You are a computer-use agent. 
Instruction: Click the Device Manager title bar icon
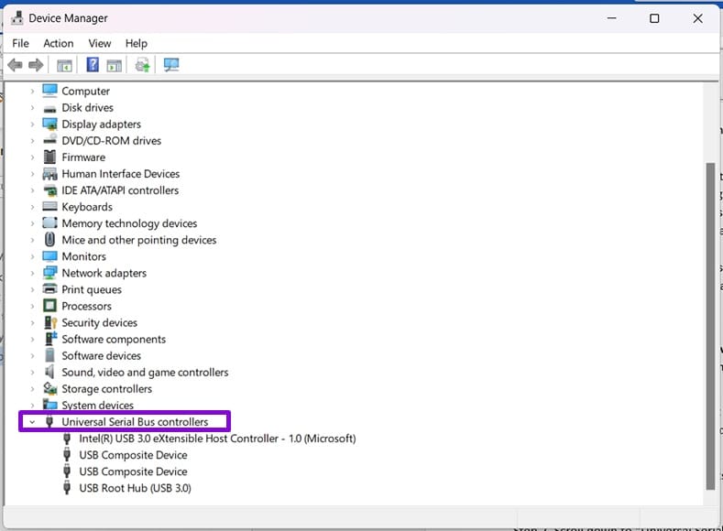tap(17, 18)
